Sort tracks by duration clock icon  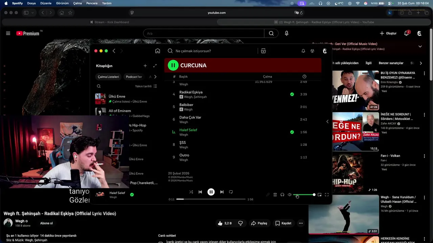click(304, 77)
